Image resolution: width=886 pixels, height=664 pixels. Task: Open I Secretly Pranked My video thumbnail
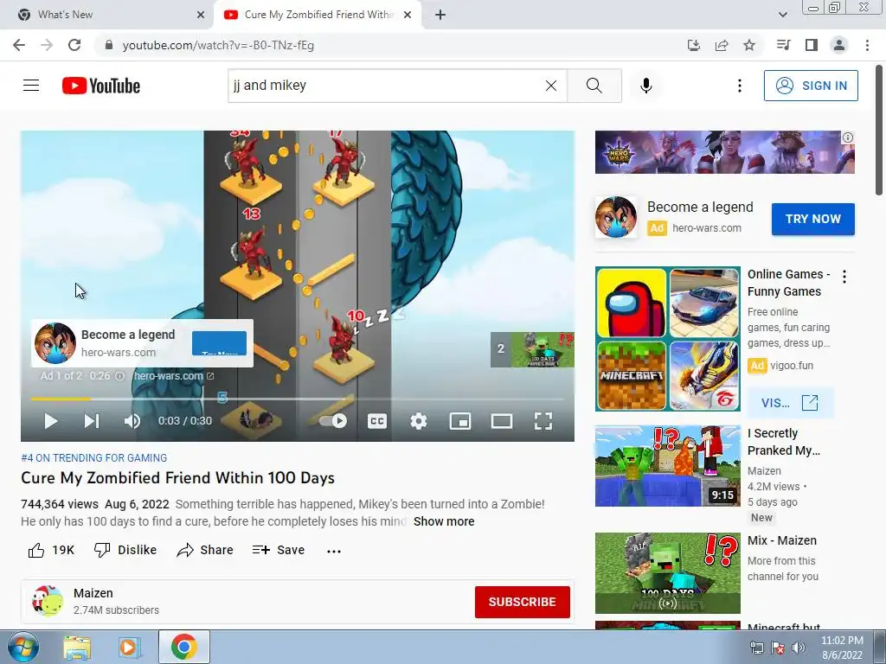(x=667, y=466)
